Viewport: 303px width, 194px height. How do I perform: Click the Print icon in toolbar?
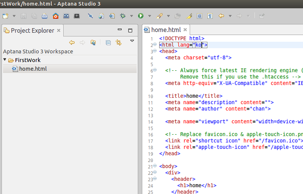(45, 16)
